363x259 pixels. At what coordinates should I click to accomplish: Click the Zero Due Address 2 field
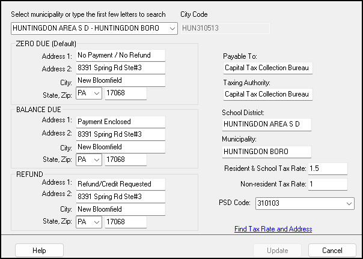[120, 68]
